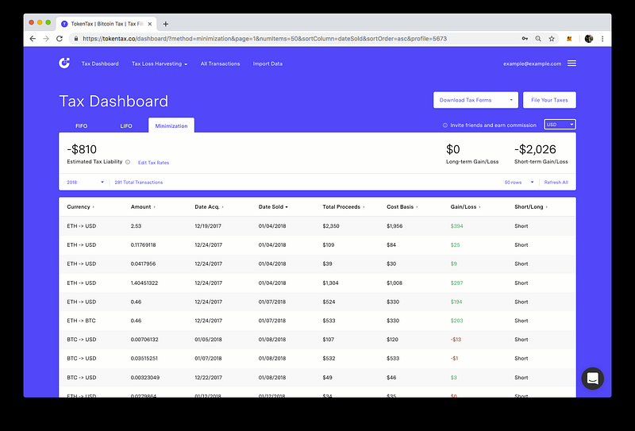Click the key password icon
This screenshot has width=635, height=431.
[525, 38]
